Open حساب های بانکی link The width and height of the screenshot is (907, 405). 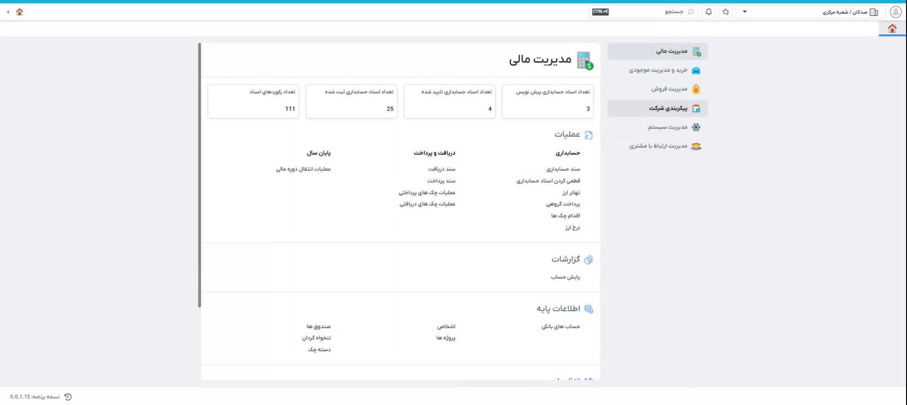click(561, 327)
